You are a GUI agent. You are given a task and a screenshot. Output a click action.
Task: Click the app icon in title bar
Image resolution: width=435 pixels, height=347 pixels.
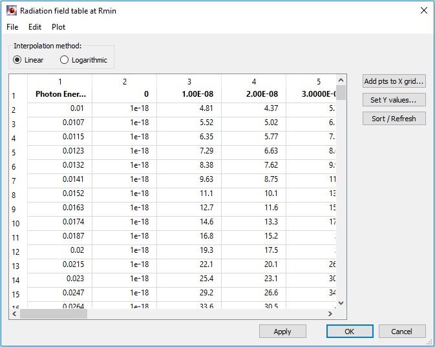pos(11,11)
